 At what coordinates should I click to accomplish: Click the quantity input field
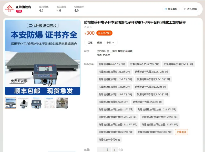[x=107, y=150]
